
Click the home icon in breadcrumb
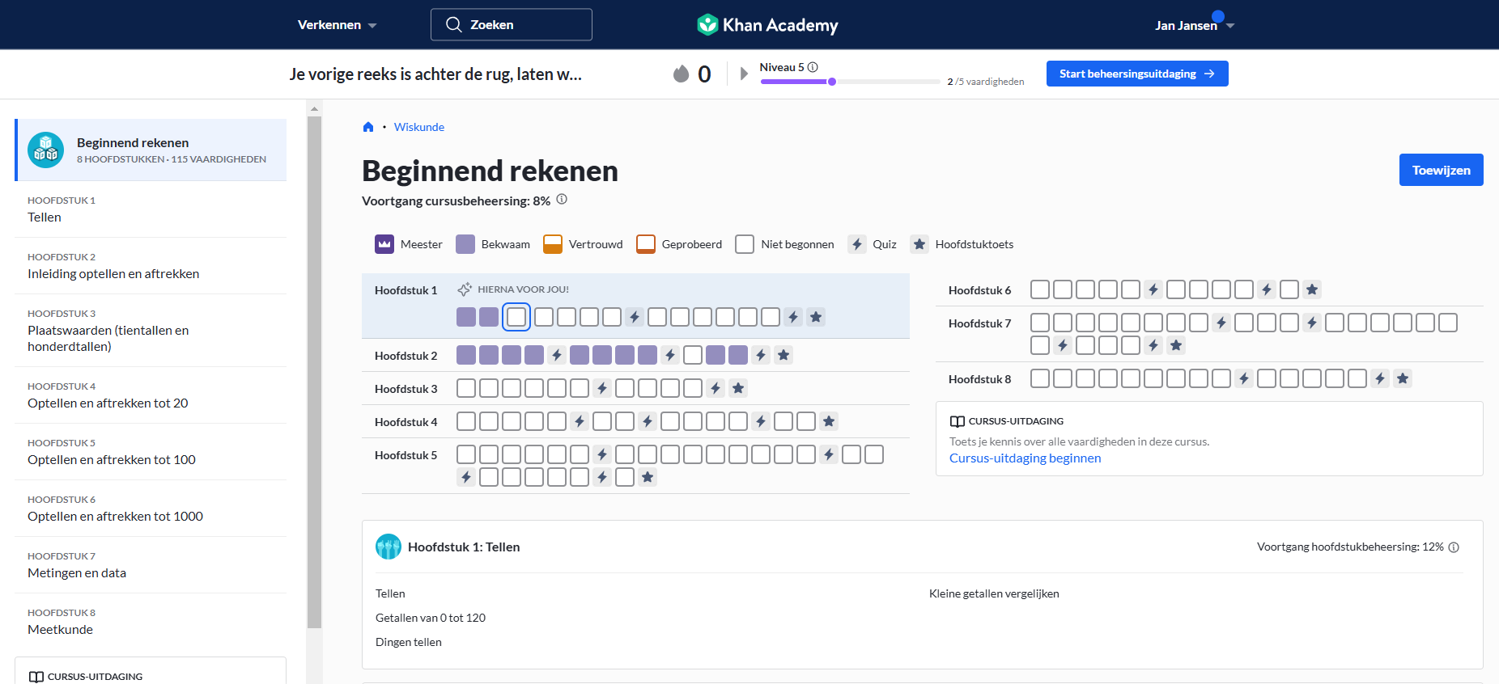pyautogui.click(x=368, y=127)
